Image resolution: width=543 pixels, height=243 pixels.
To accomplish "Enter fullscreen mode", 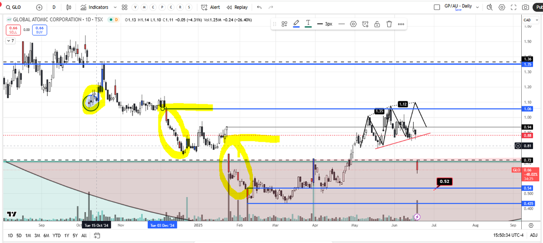I will click(514, 7).
